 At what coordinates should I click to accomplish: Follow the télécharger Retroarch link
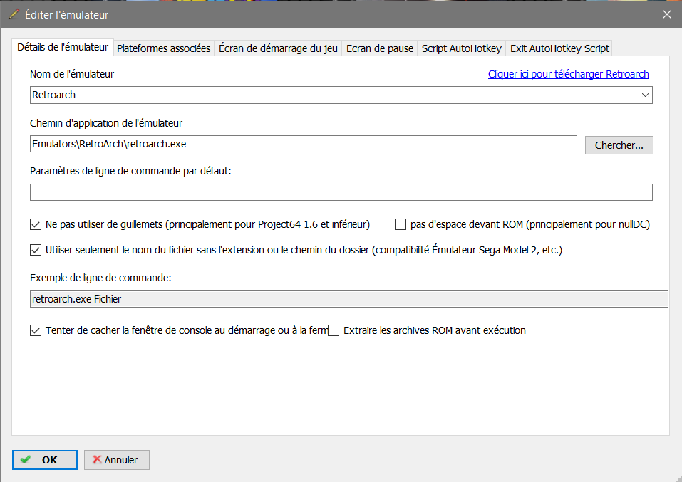click(569, 74)
